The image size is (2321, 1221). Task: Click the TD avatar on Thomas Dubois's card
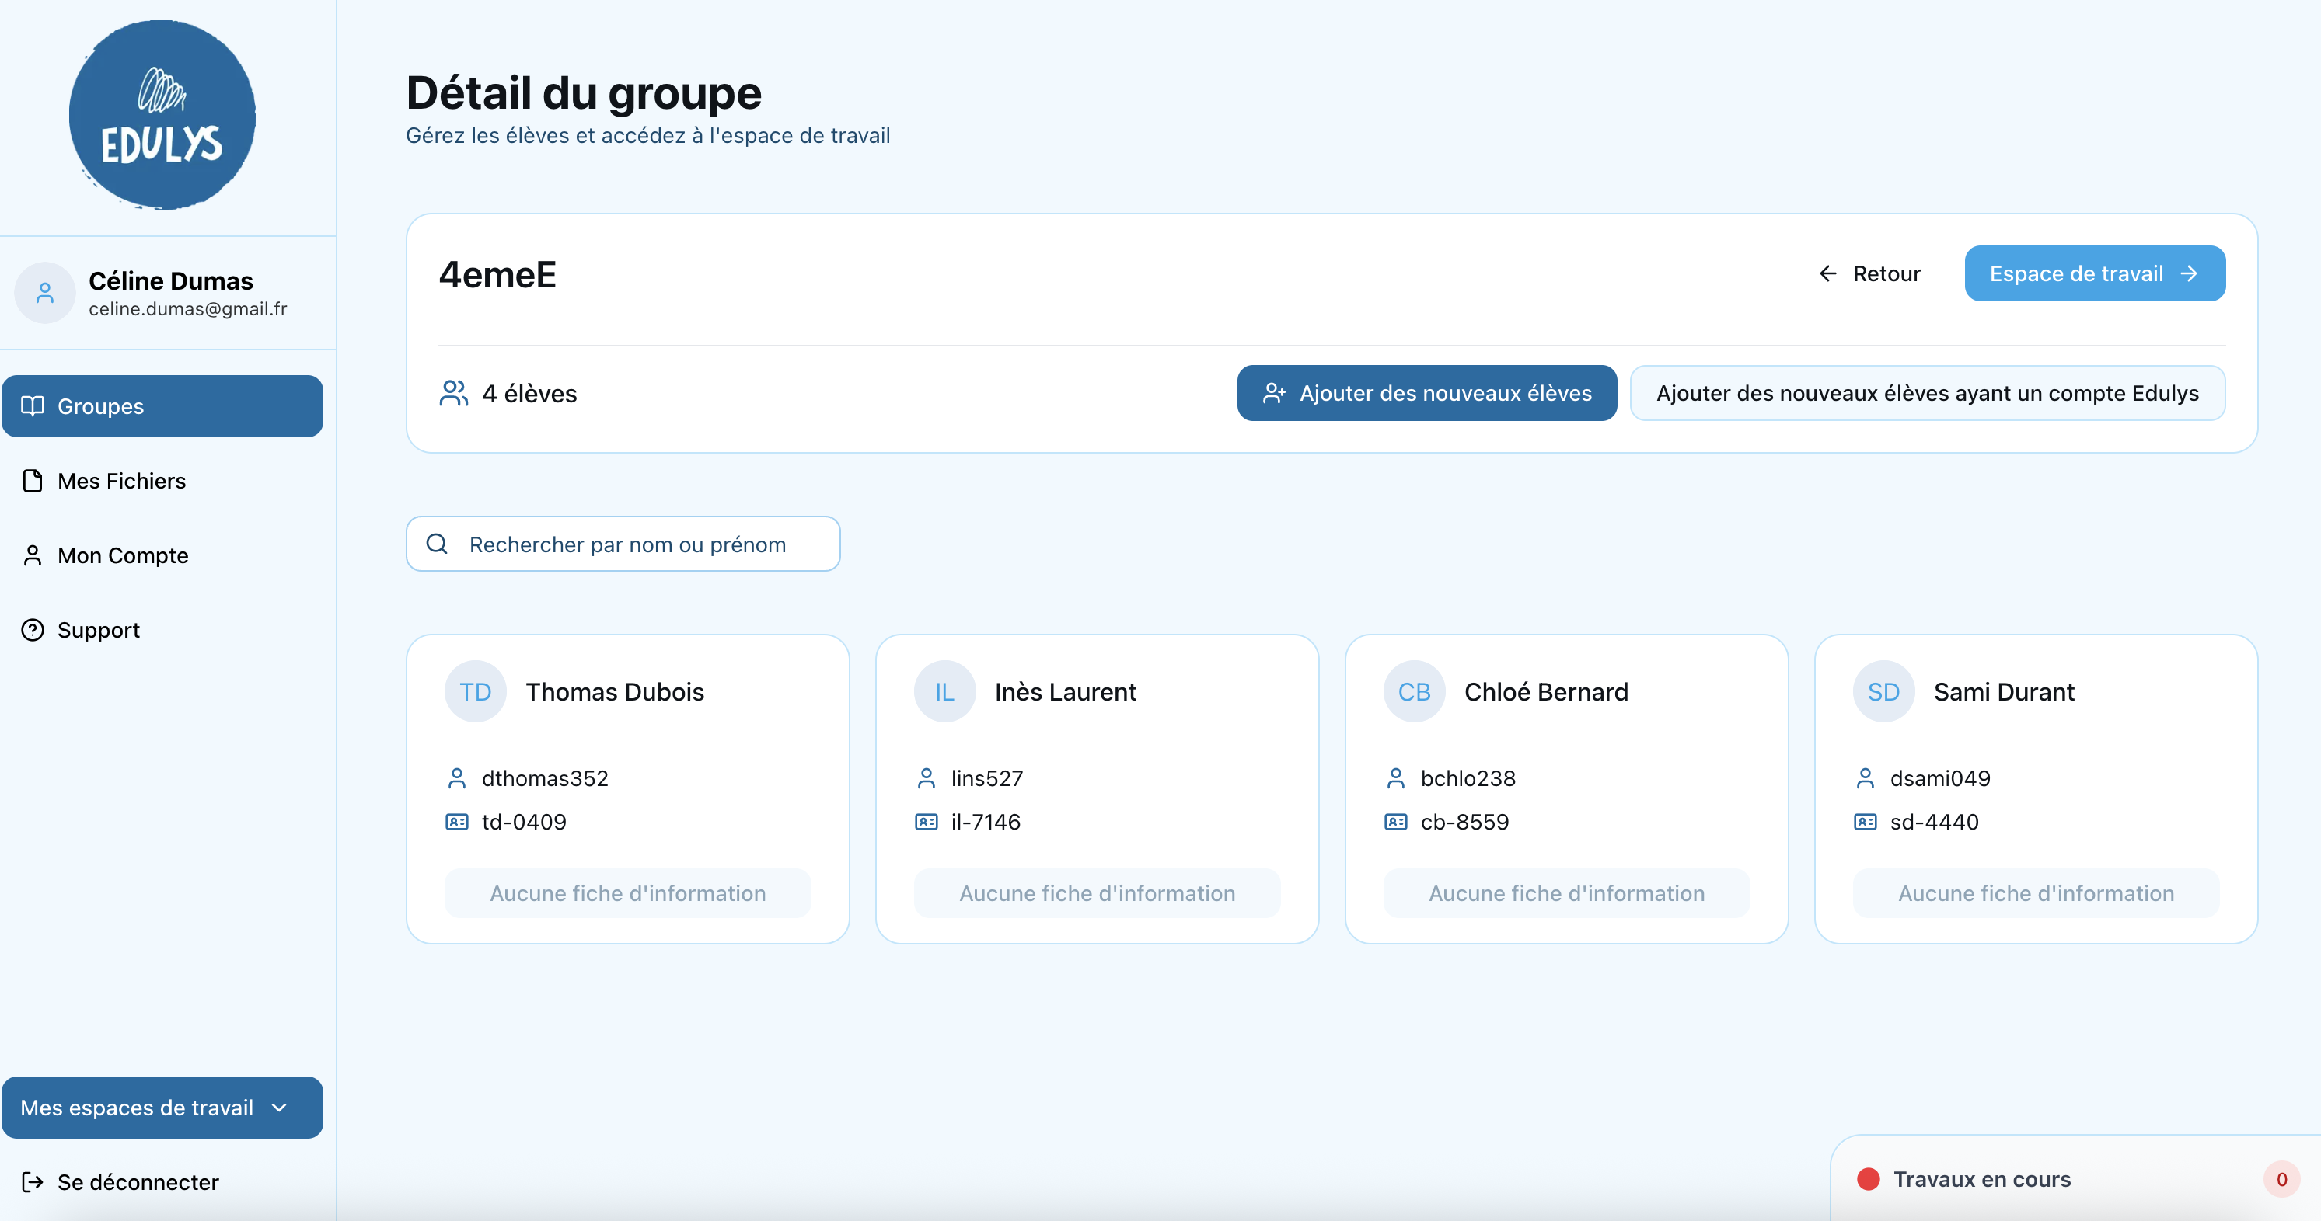pos(475,691)
